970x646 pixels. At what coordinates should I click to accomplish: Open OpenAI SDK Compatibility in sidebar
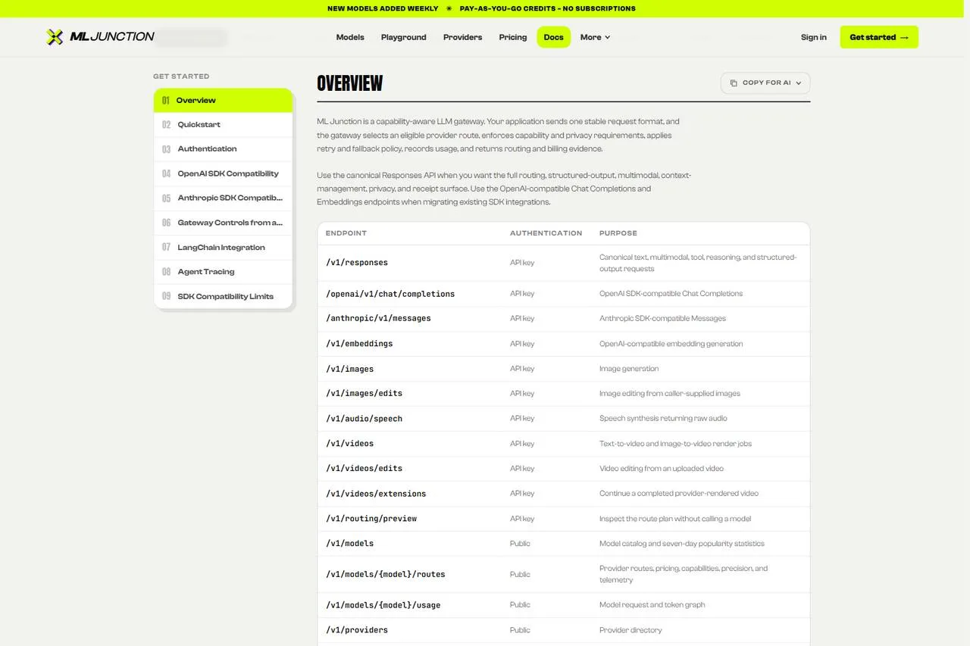223,173
